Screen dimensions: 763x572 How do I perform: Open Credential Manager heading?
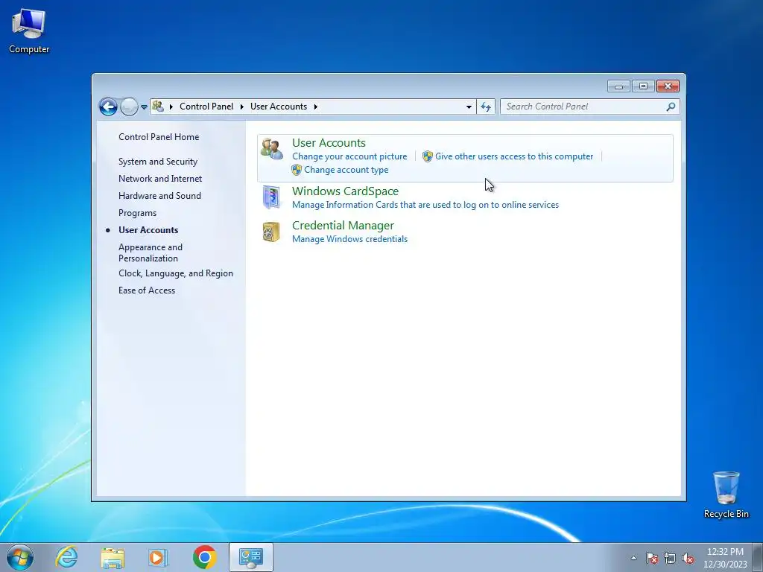pos(343,226)
